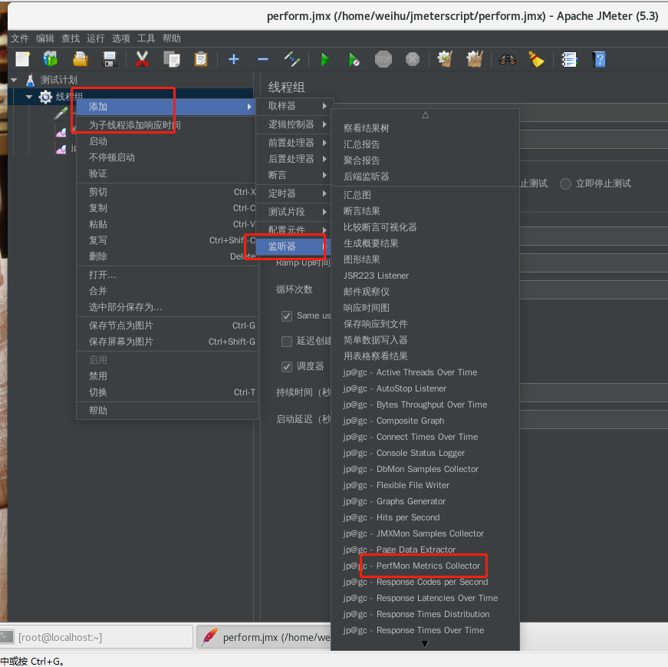This screenshot has width=668, height=667.
Task: Start the test with green play icon
Action: pos(325,59)
